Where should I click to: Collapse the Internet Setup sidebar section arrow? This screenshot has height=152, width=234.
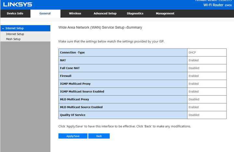[x=3, y=28]
